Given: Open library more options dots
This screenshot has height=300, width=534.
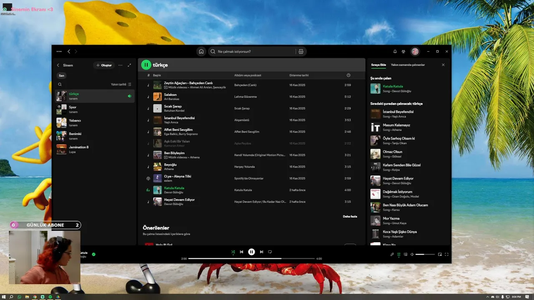Looking at the screenshot, I should (120, 65).
